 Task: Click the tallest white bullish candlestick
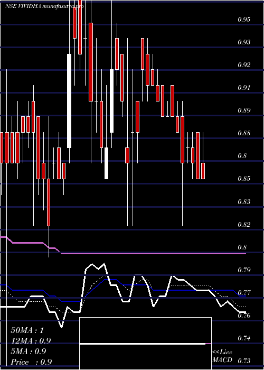point(69,101)
